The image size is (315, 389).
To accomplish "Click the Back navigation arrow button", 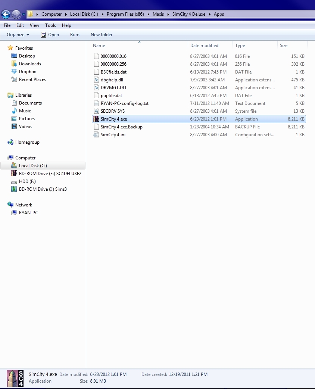I will click(x=6, y=15).
